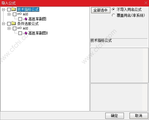
Task: Click the purple diamond icon beside 高胜率副图
Action: [x=26, y=19]
